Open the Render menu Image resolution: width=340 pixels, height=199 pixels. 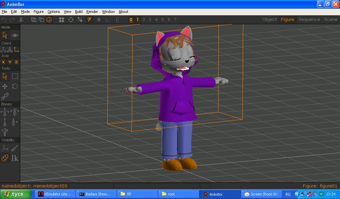[x=92, y=12]
